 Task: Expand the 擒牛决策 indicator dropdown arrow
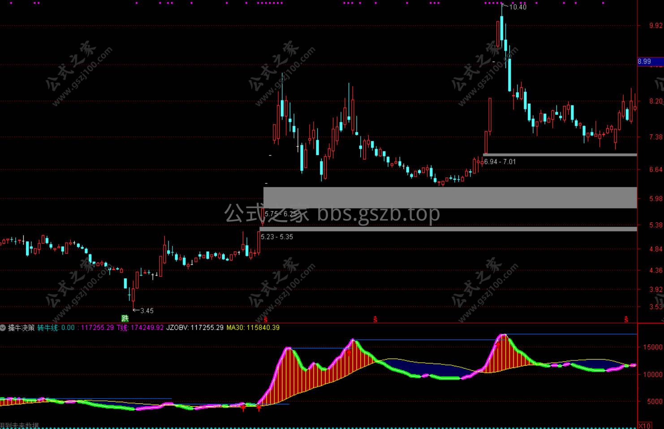pos(3,328)
